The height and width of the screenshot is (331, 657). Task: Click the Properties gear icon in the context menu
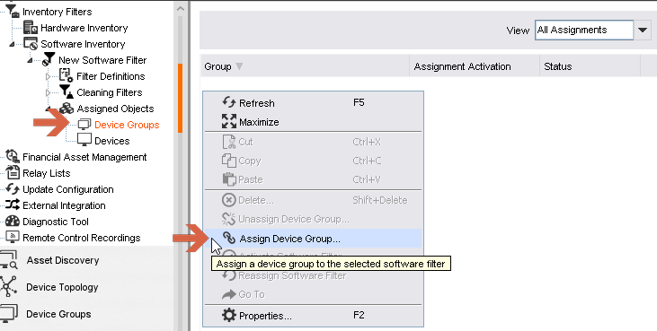click(229, 315)
